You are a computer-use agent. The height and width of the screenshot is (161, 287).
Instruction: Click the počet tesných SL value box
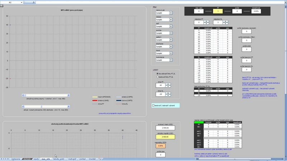click(246, 69)
